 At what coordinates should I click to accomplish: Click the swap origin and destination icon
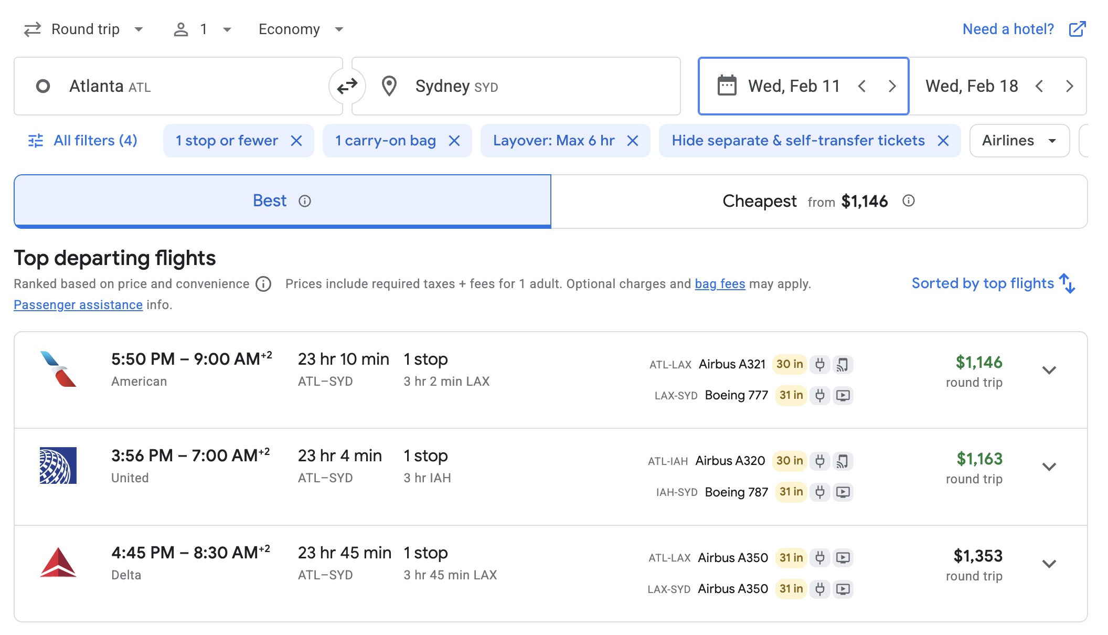[347, 86]
